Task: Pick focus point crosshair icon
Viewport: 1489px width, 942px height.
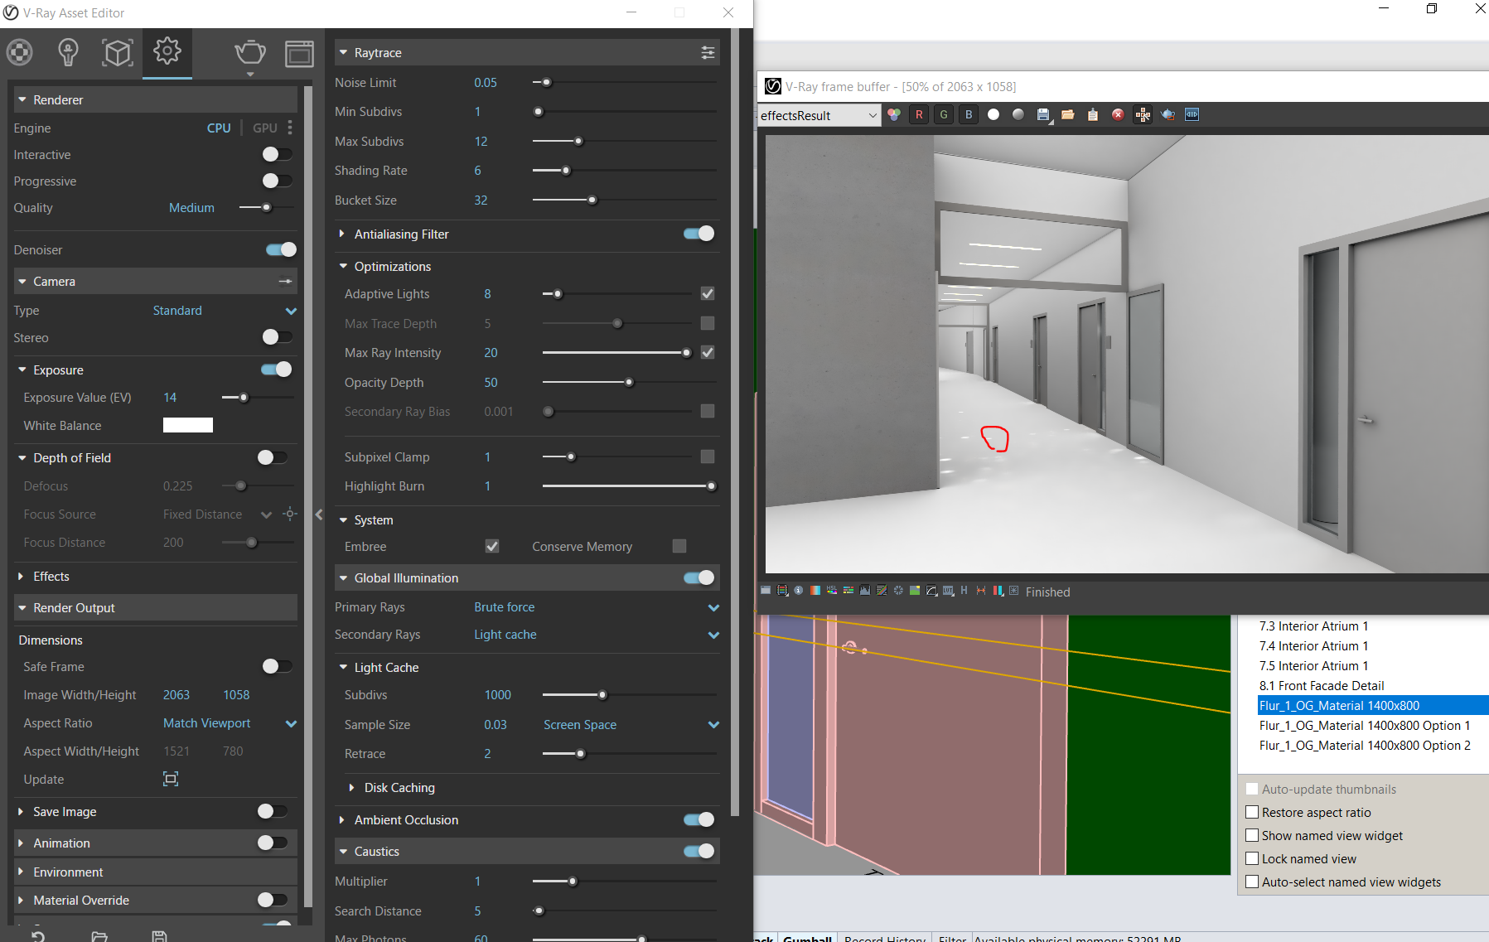Action: (289, 514)
